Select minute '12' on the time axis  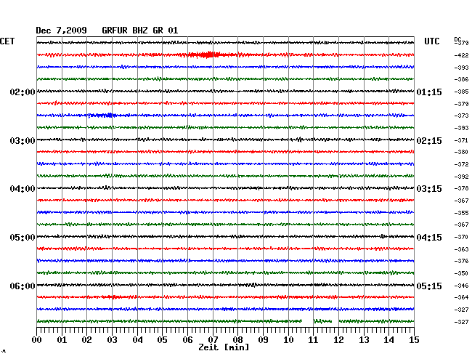338,339
